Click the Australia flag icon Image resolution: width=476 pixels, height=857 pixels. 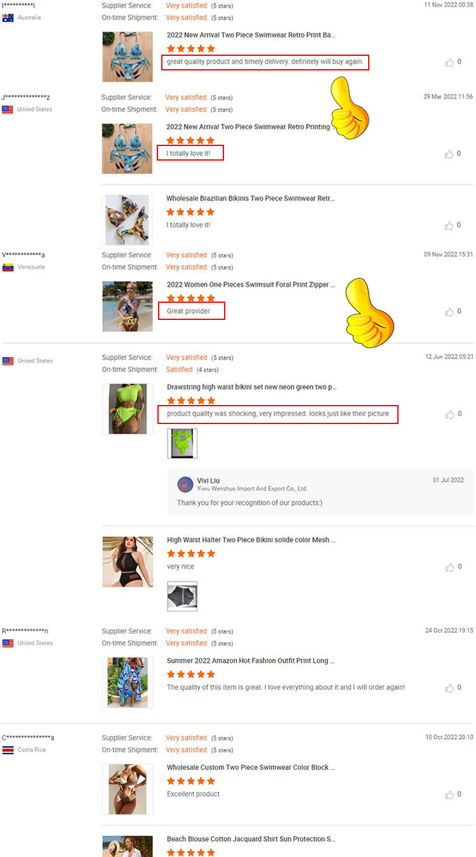pyautogui.click(x=8, y=18)
